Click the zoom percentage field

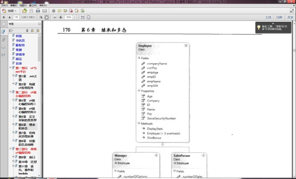click(x=69, y=17)
